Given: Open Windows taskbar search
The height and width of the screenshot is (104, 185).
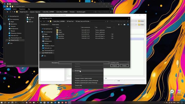Looking at the screenshot, I should pyautogui.click(x=5, y=103).
